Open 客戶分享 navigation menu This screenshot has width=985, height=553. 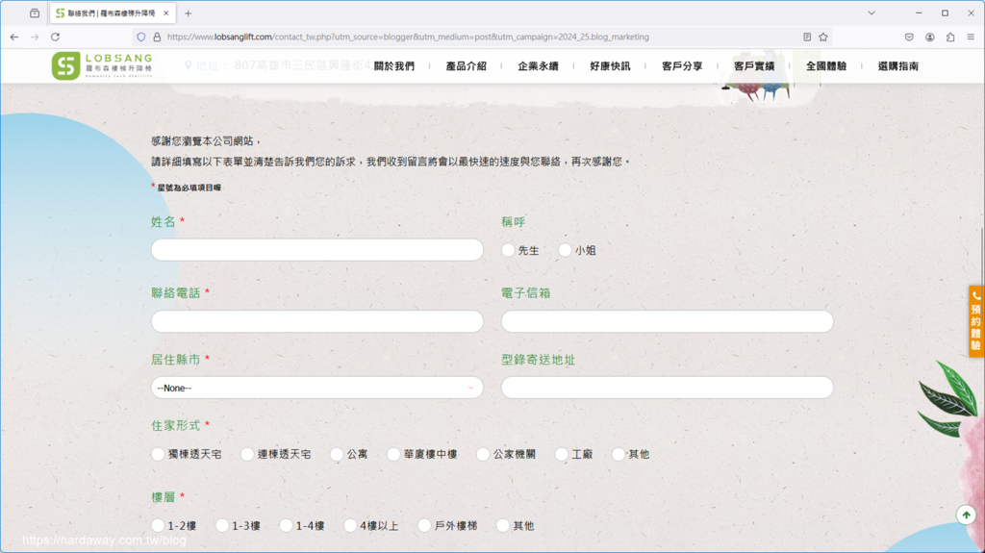(x=682, y=66)
